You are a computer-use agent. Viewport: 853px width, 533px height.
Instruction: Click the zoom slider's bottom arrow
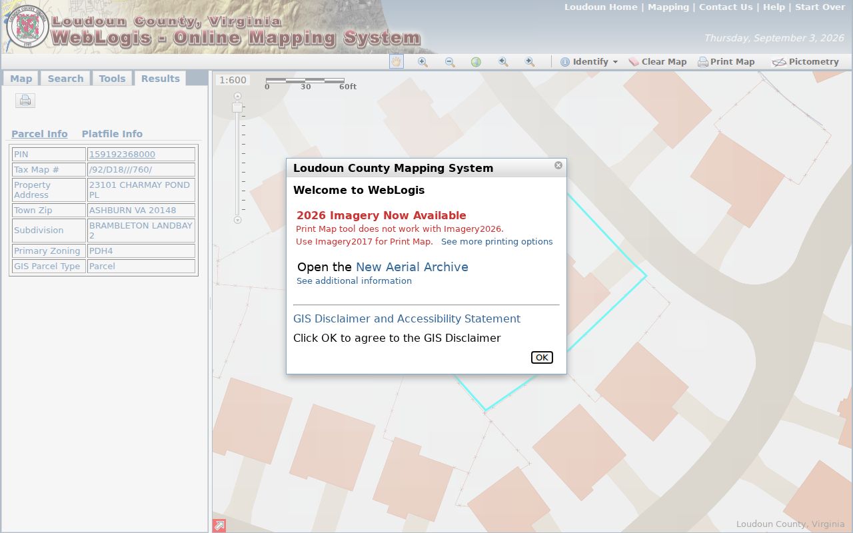[237, 220]
